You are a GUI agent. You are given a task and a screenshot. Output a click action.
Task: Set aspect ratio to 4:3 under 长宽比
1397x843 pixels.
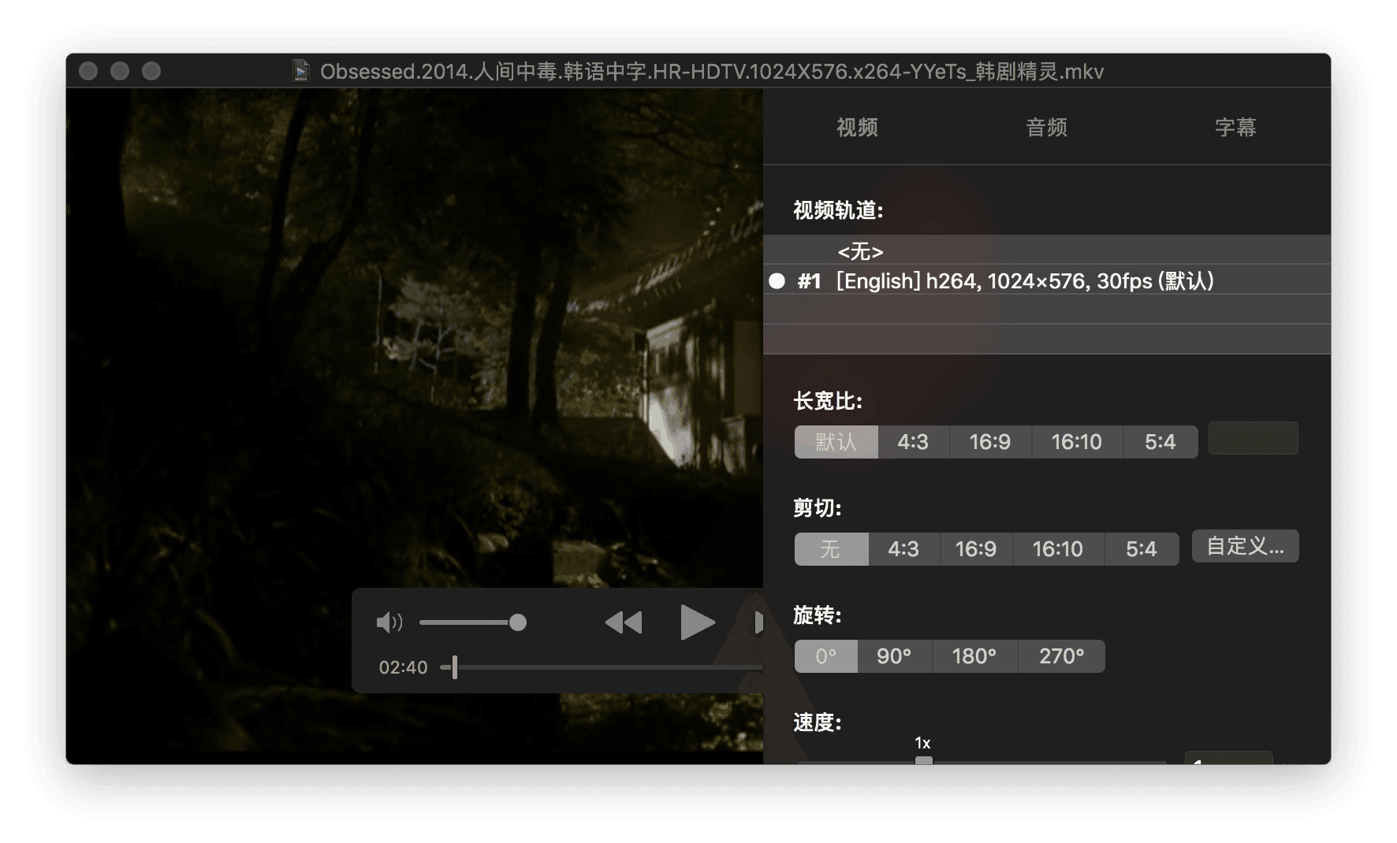coord(913,442)
